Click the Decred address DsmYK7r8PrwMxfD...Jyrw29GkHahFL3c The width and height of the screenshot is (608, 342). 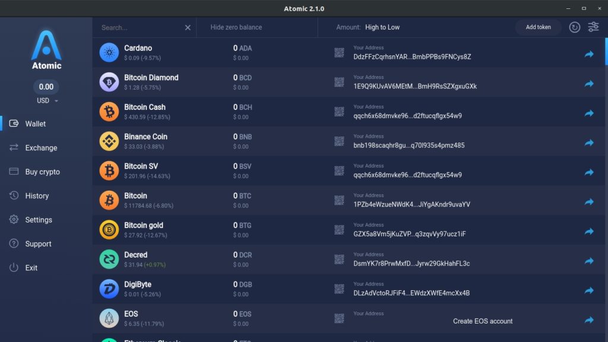point(411,263)
